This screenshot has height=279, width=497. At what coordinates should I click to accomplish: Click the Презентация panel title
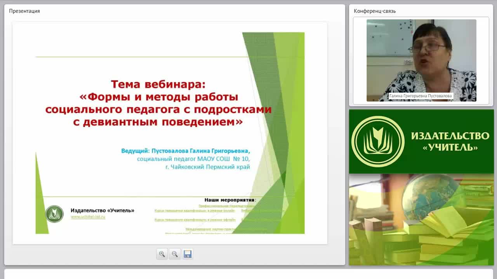[x=24, y=11]
